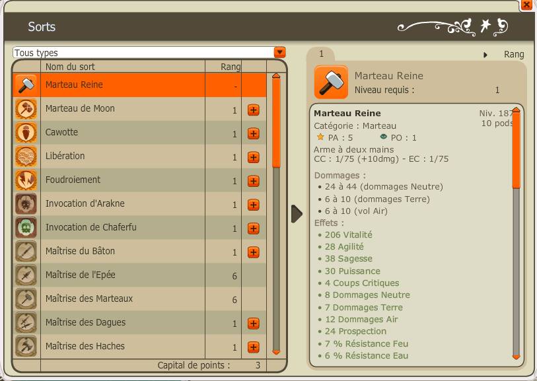
Task: Click the PA : 5 star icon
Action: click(x=320, y=137)
